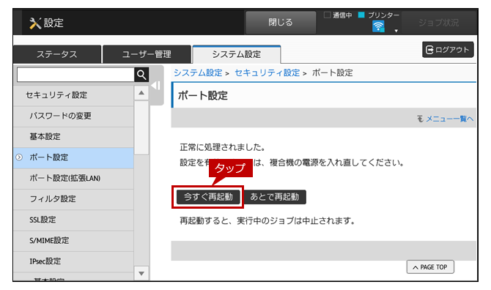
Task: Click the 通信中 status indicator
Action: click(x=338, y=15)
